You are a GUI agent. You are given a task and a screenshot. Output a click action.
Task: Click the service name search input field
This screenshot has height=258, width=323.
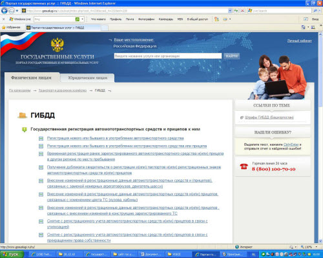(x=168, y=56)
